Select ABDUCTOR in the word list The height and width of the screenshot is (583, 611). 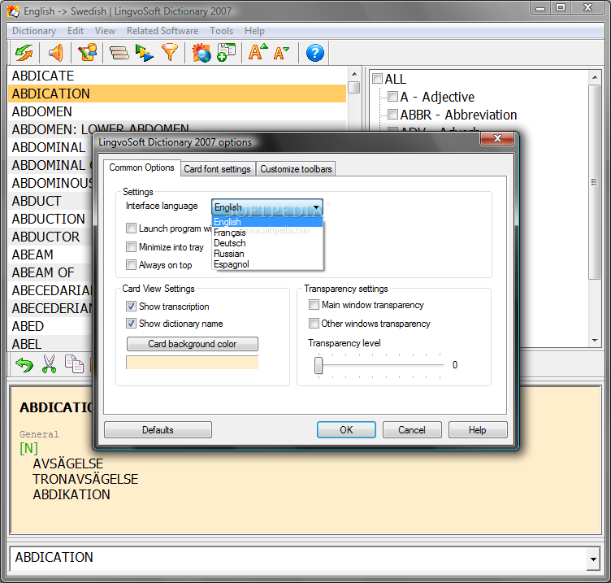[x=50, y=237]
